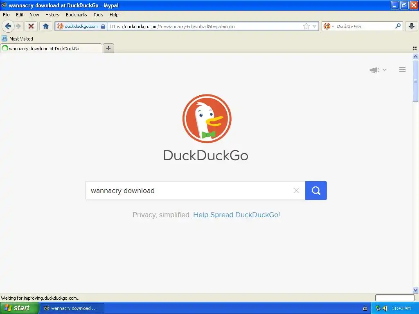Image resolution: width=419 pixels, height=314 pixels.
Task: Open the File menu
Action: click(6, 15)
